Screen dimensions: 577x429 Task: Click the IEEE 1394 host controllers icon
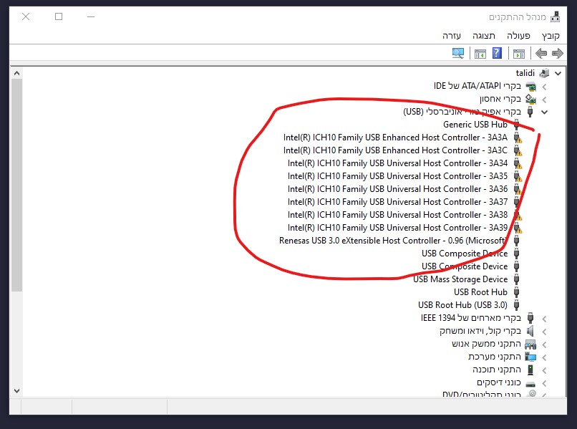(530, 318)
